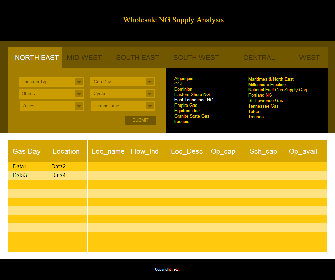Select the CENTRAL tab
The image size is (335, 280).
[259, 58]
